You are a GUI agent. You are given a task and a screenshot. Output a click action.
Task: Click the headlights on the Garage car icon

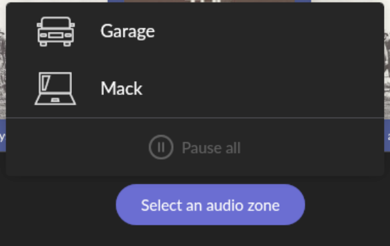point(56,35)
